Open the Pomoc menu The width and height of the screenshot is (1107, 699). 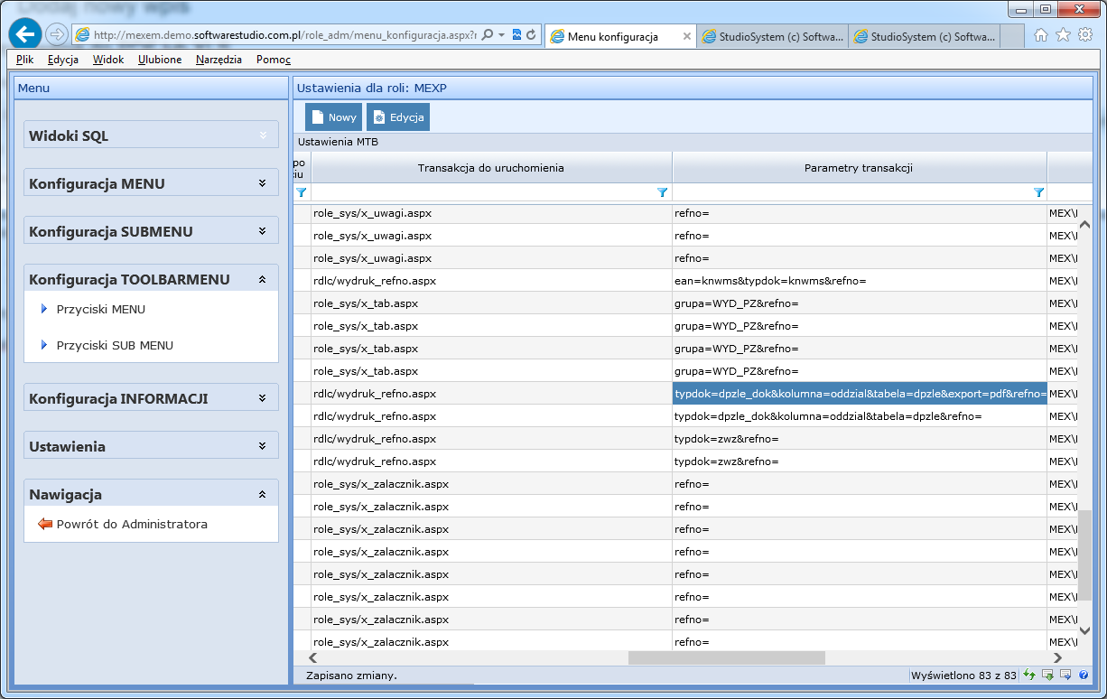(x=274, y=60)
